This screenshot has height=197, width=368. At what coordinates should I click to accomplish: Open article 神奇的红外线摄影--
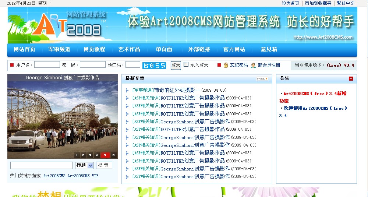[177, 90]
